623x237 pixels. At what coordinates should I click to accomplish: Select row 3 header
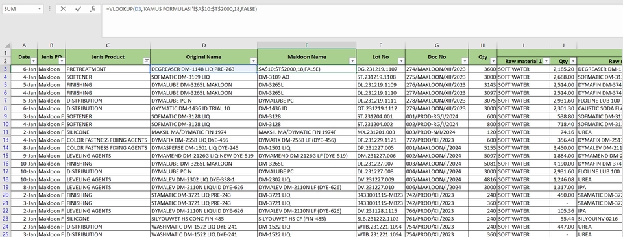(x=6, y=69)
